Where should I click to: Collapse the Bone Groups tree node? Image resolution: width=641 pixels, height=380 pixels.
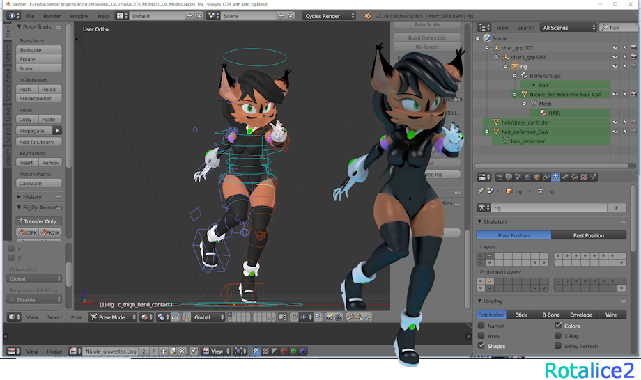[x=515, y=76]
